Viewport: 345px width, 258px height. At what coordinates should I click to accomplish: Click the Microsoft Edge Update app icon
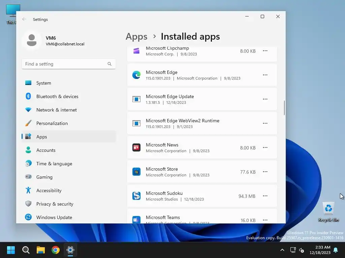coord(136,99)
